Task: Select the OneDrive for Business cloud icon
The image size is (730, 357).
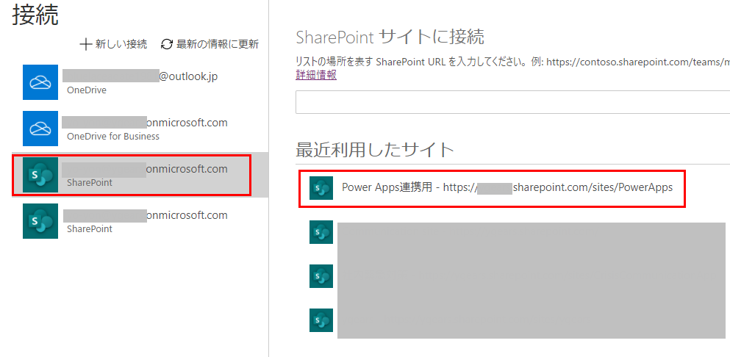Action: (x=40, y=129)
